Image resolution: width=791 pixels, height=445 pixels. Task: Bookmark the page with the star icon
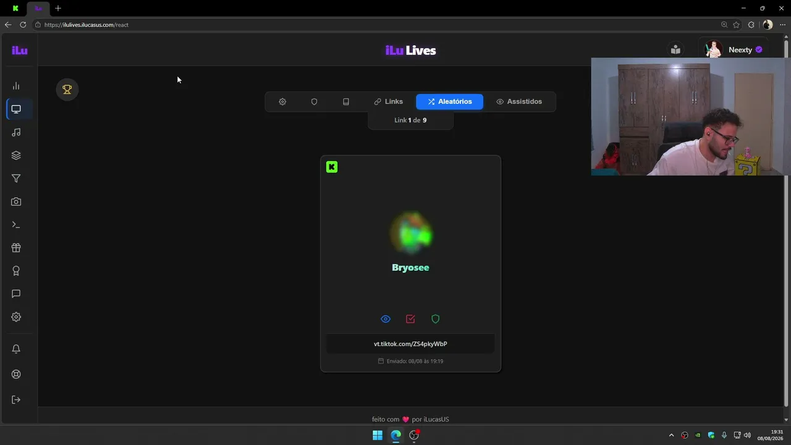737,25
